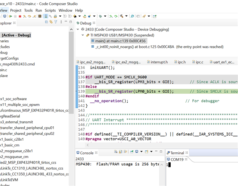Click the build hammer icon

point(121,17)
